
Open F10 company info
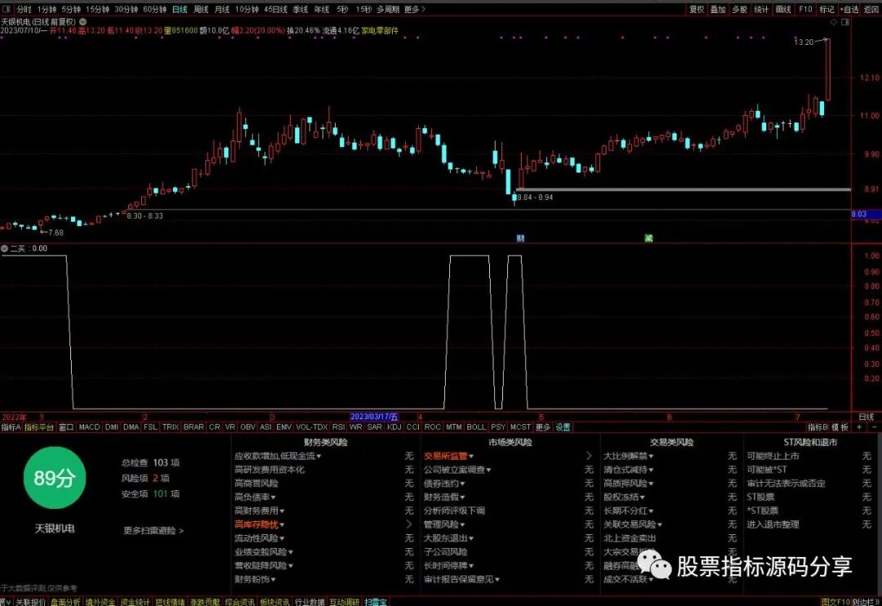[805, 9]
